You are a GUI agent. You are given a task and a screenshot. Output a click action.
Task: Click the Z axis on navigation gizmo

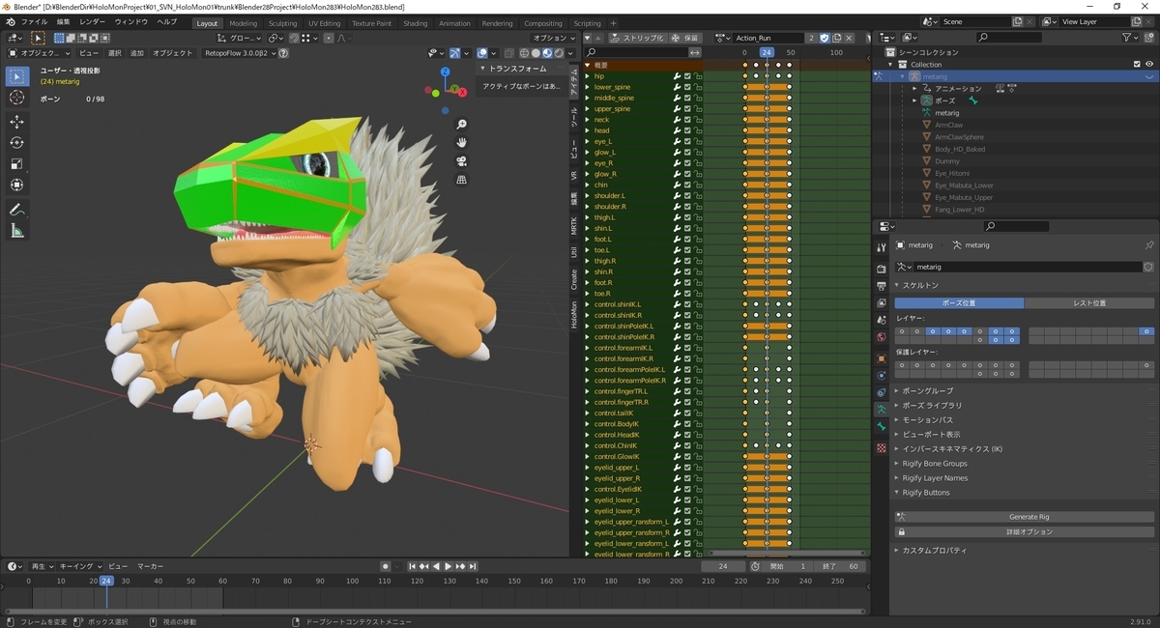tap(445, 71)
